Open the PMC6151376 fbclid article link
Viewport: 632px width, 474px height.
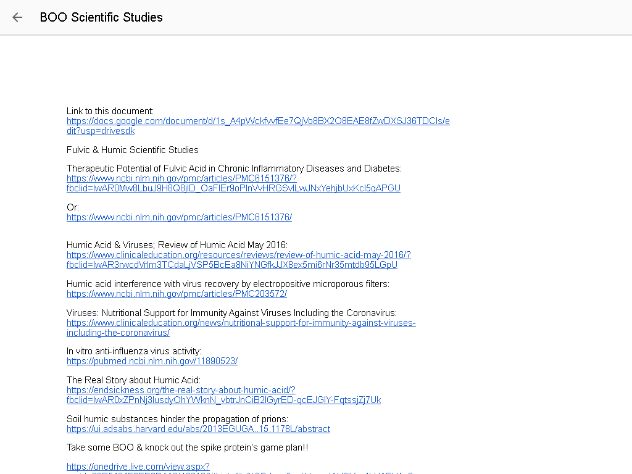233,183
